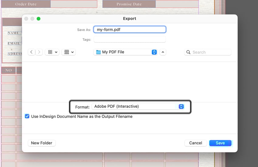The height and width of the screenshot is (167, 258).
Task: Click the blue folder icon in location popup
Action: coord(98,52)
